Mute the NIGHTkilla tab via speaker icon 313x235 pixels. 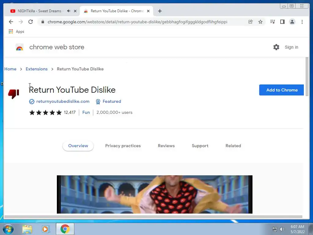coord(68,11)
